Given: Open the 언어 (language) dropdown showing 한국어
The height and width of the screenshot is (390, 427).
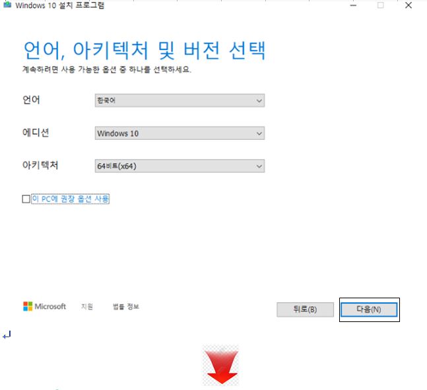Looking at the screenshot, I should click(180, 100).
